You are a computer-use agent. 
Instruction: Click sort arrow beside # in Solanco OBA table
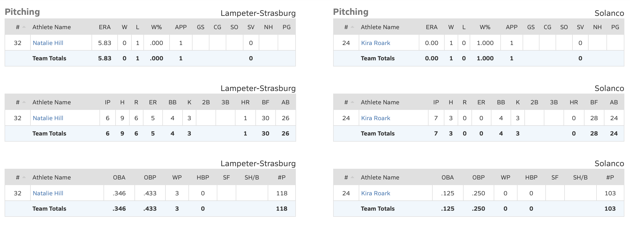(352, 177)
